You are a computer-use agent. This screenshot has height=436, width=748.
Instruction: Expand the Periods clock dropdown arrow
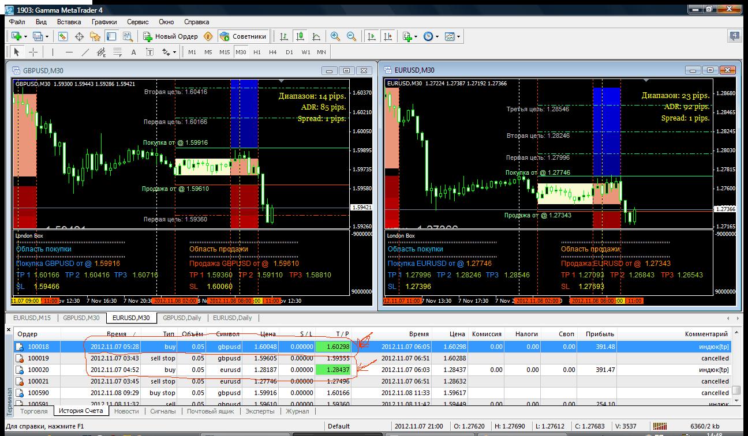point(437,36)
